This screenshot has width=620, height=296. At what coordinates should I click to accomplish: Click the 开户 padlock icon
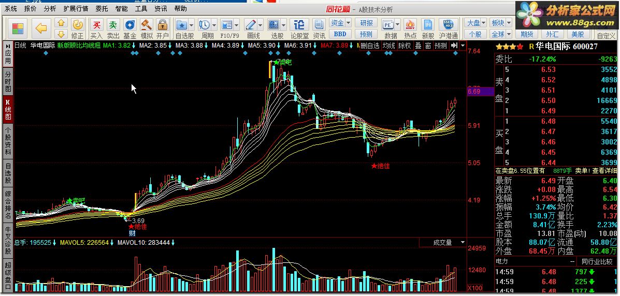[x=163, y=25]
